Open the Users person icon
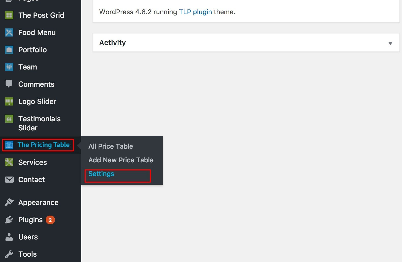 [x=9, y=237]
